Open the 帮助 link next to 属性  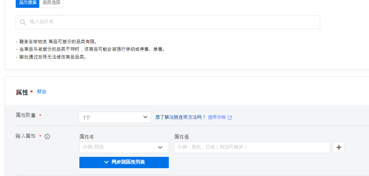point(42,92)
